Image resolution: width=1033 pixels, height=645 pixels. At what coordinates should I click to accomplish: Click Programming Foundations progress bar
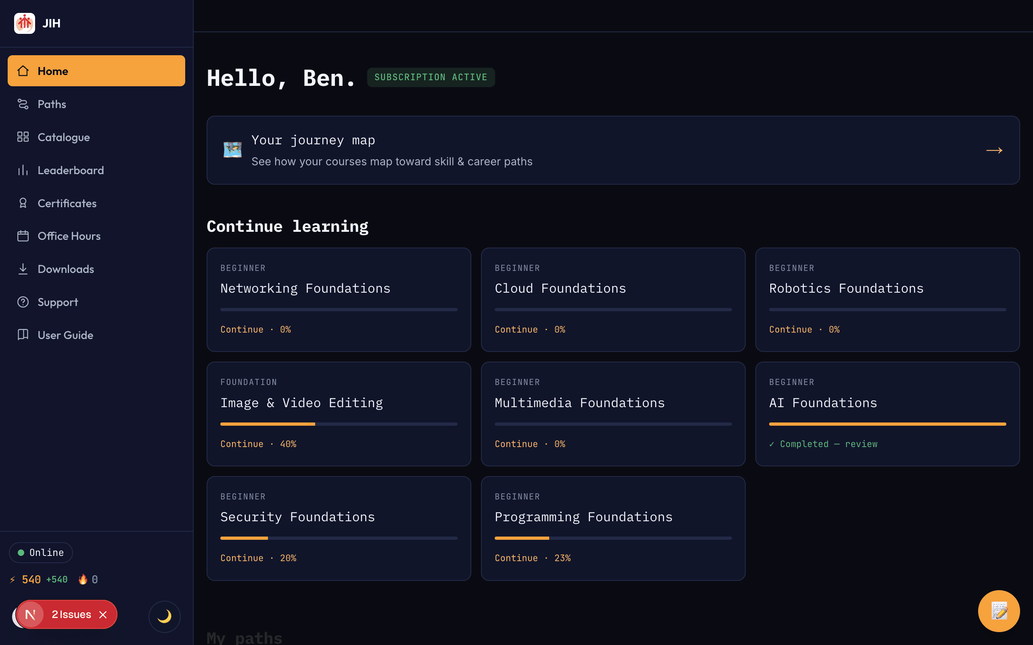(613, 538)
